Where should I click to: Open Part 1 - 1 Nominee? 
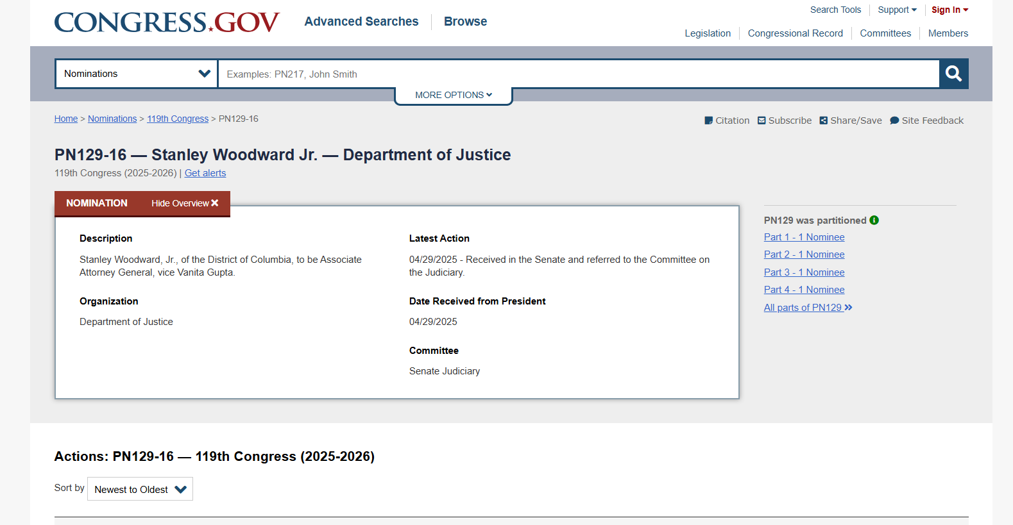[x=804, y=237]
